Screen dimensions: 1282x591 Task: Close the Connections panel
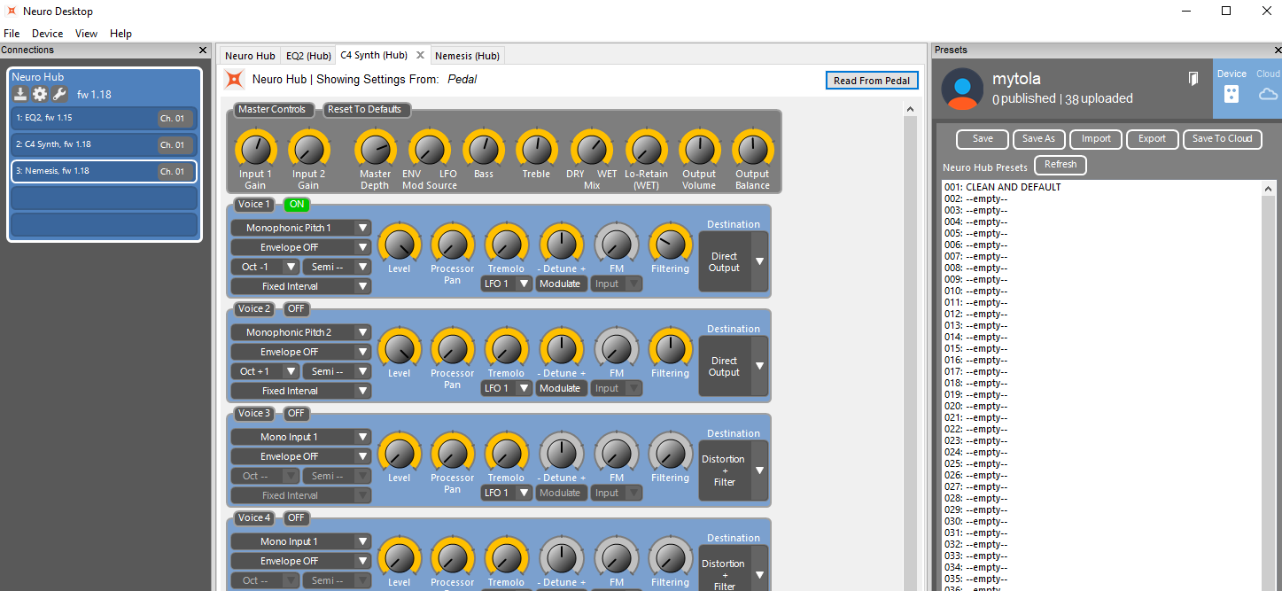pyautogui.click(x=203, y=51)
